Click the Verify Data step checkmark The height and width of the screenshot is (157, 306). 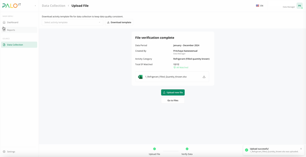187,149
